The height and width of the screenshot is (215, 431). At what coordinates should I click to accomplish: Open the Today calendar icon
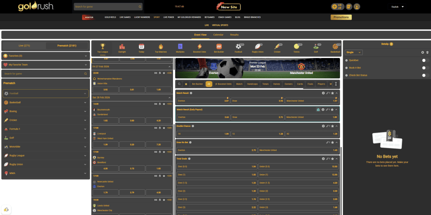[x=141, y=46]
